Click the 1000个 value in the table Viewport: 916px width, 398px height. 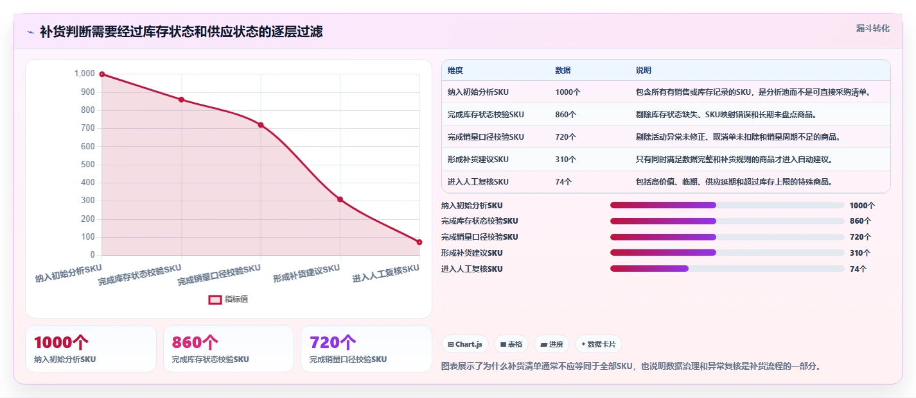pyautogui.click(x=568, y=92)
